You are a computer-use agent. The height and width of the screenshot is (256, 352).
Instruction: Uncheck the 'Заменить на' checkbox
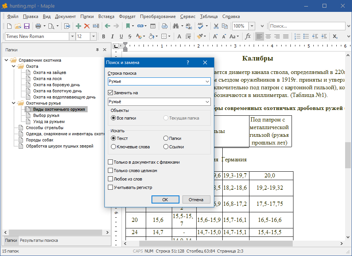click(111, 93)
